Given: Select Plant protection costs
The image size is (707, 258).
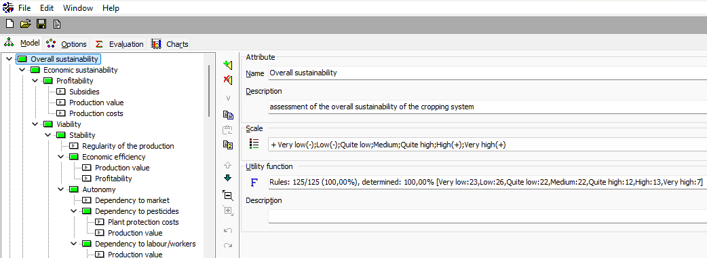Looking at the screenshot, I should point(143,222).
